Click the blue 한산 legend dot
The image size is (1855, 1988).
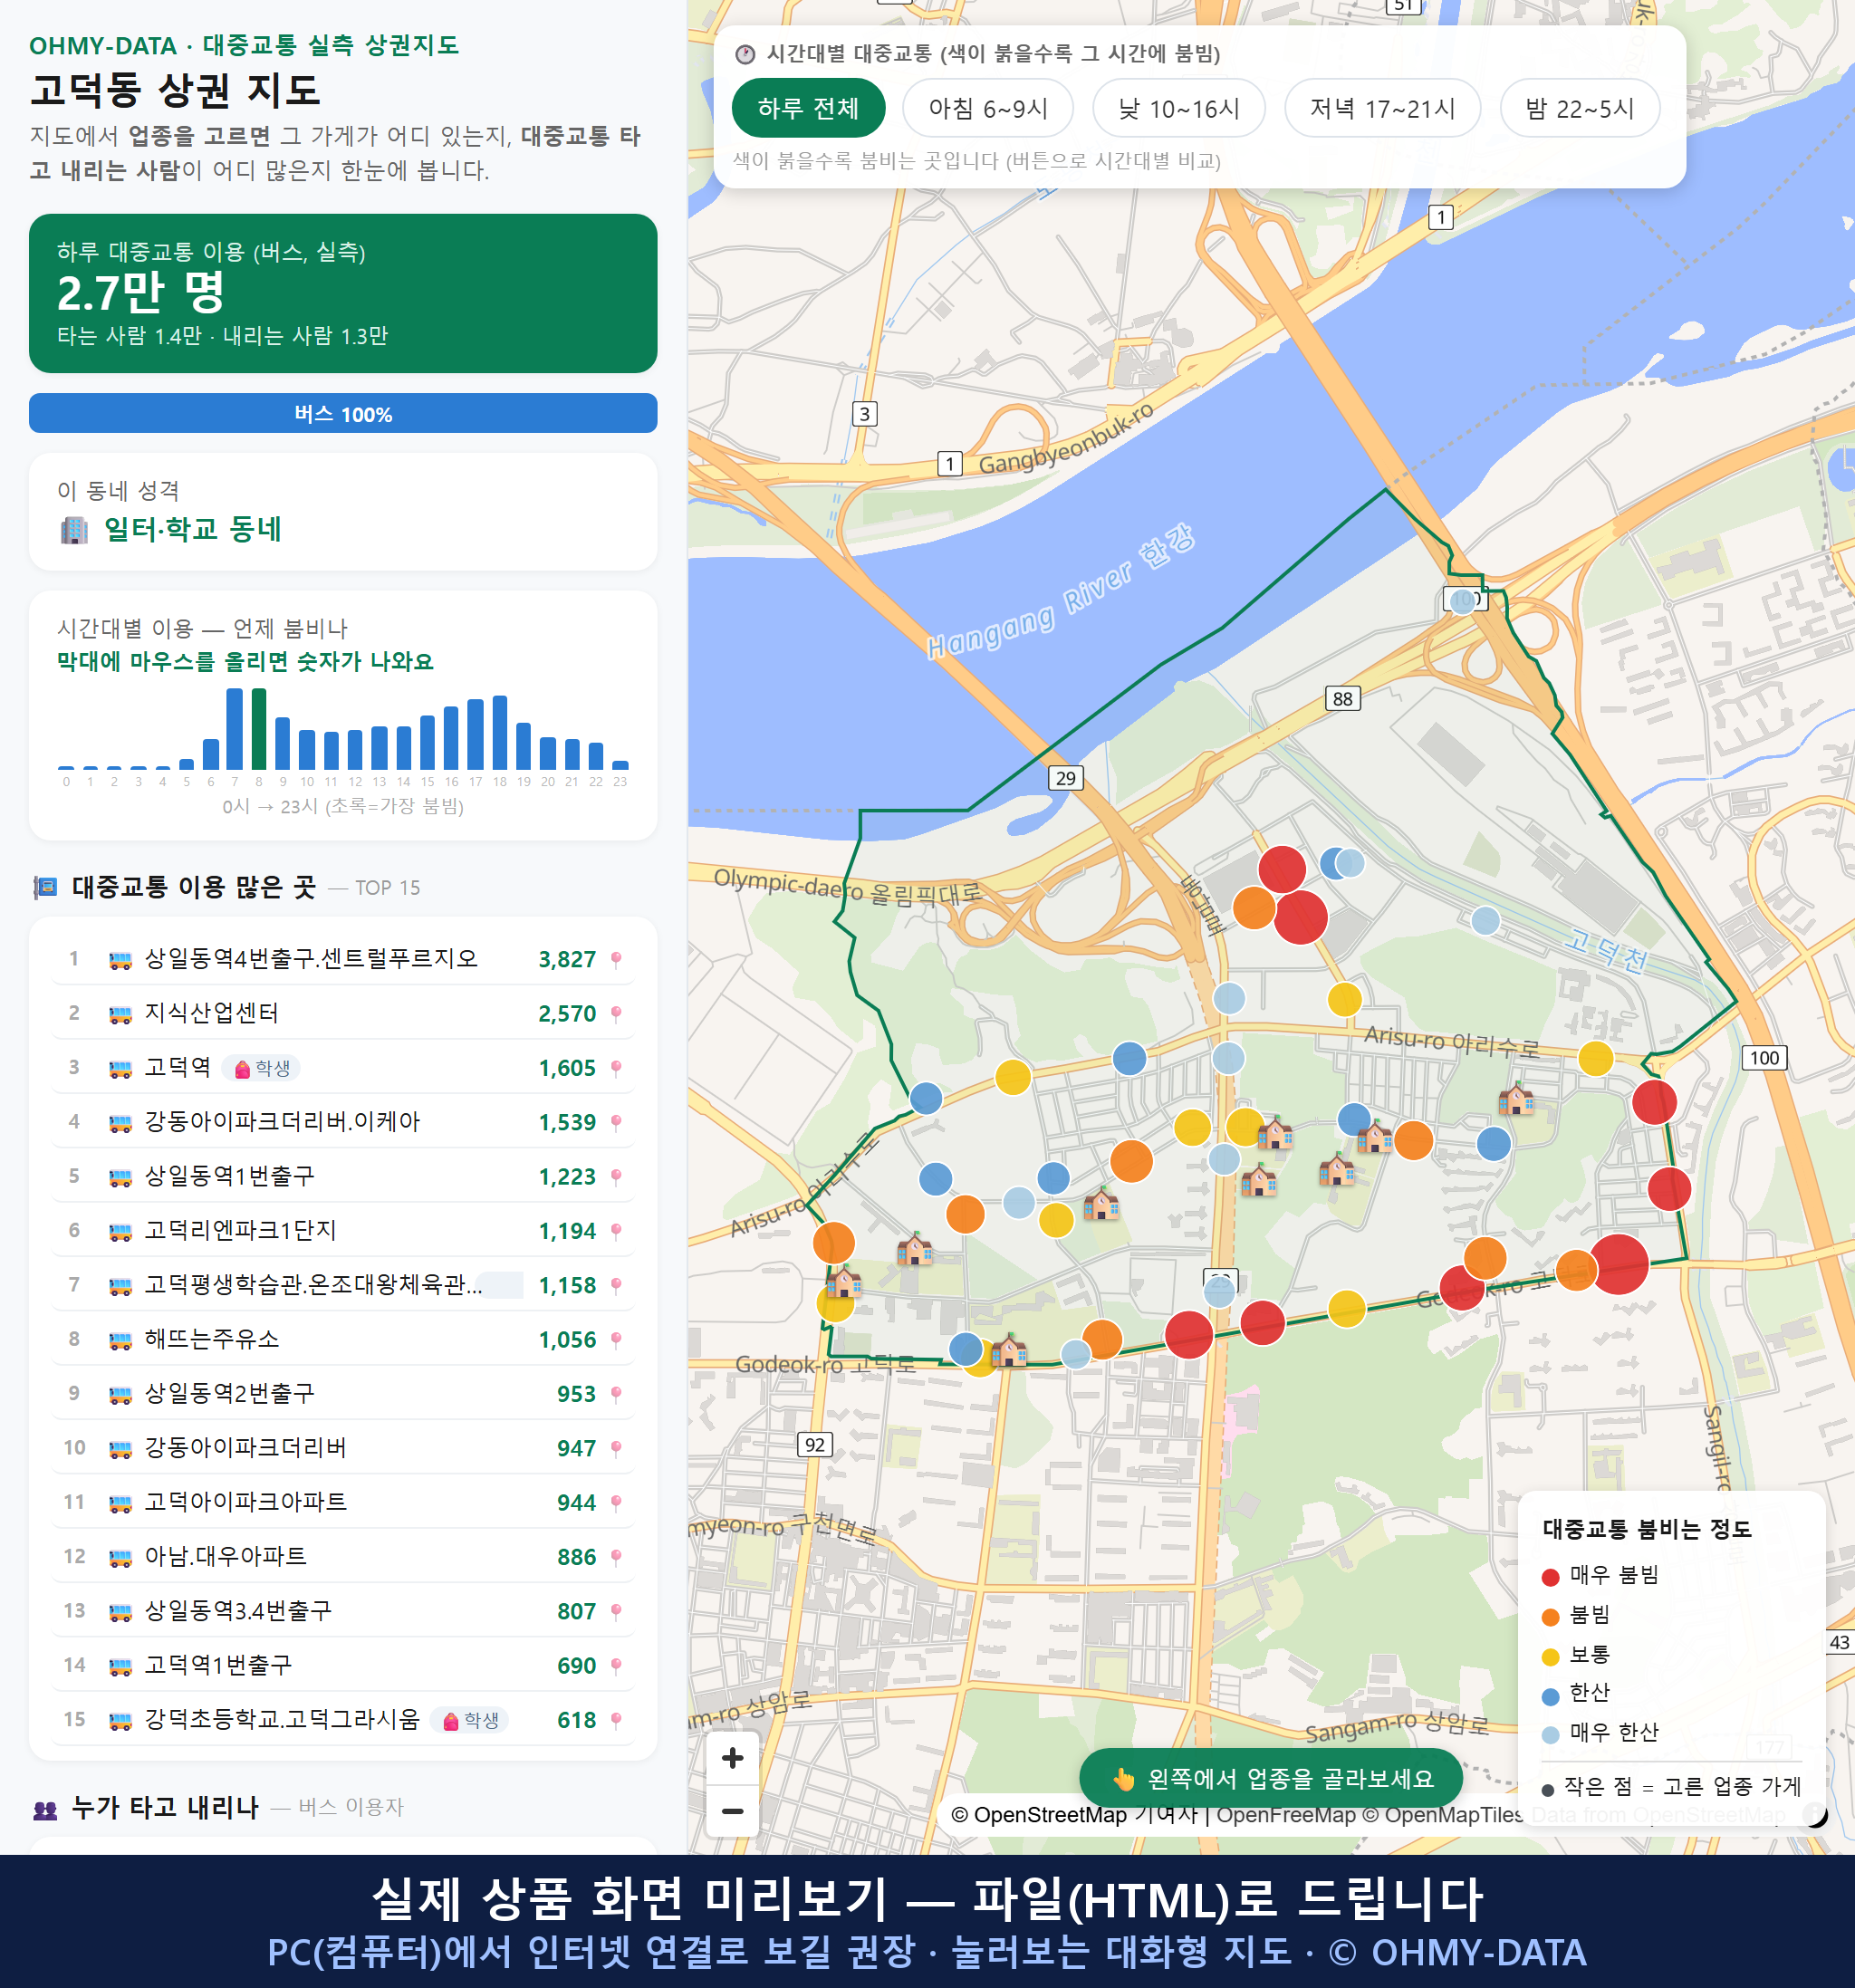(1551, 1696)
